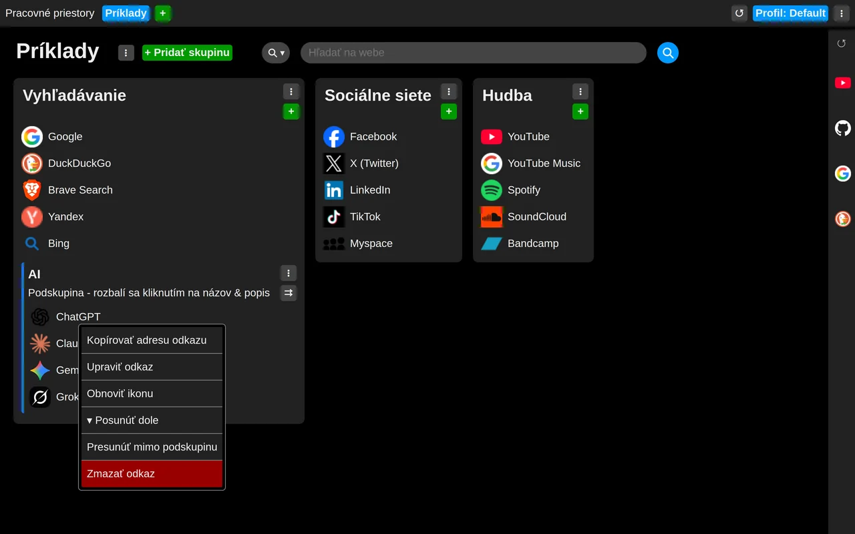Viewport: 855px width, 534px height.
Task: Toggle the AI subgroup layout arrows button
Action: tap(289, 293)
